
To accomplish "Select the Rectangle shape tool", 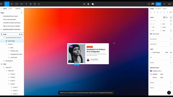I will point(16,4).
